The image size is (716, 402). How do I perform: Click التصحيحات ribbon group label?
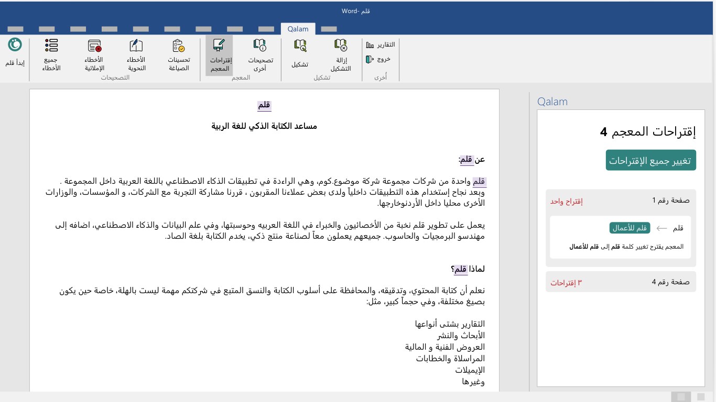click(x=115, y=77)
